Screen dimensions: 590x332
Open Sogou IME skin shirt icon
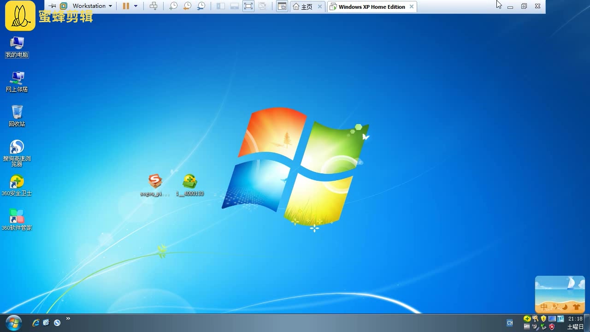576,307
